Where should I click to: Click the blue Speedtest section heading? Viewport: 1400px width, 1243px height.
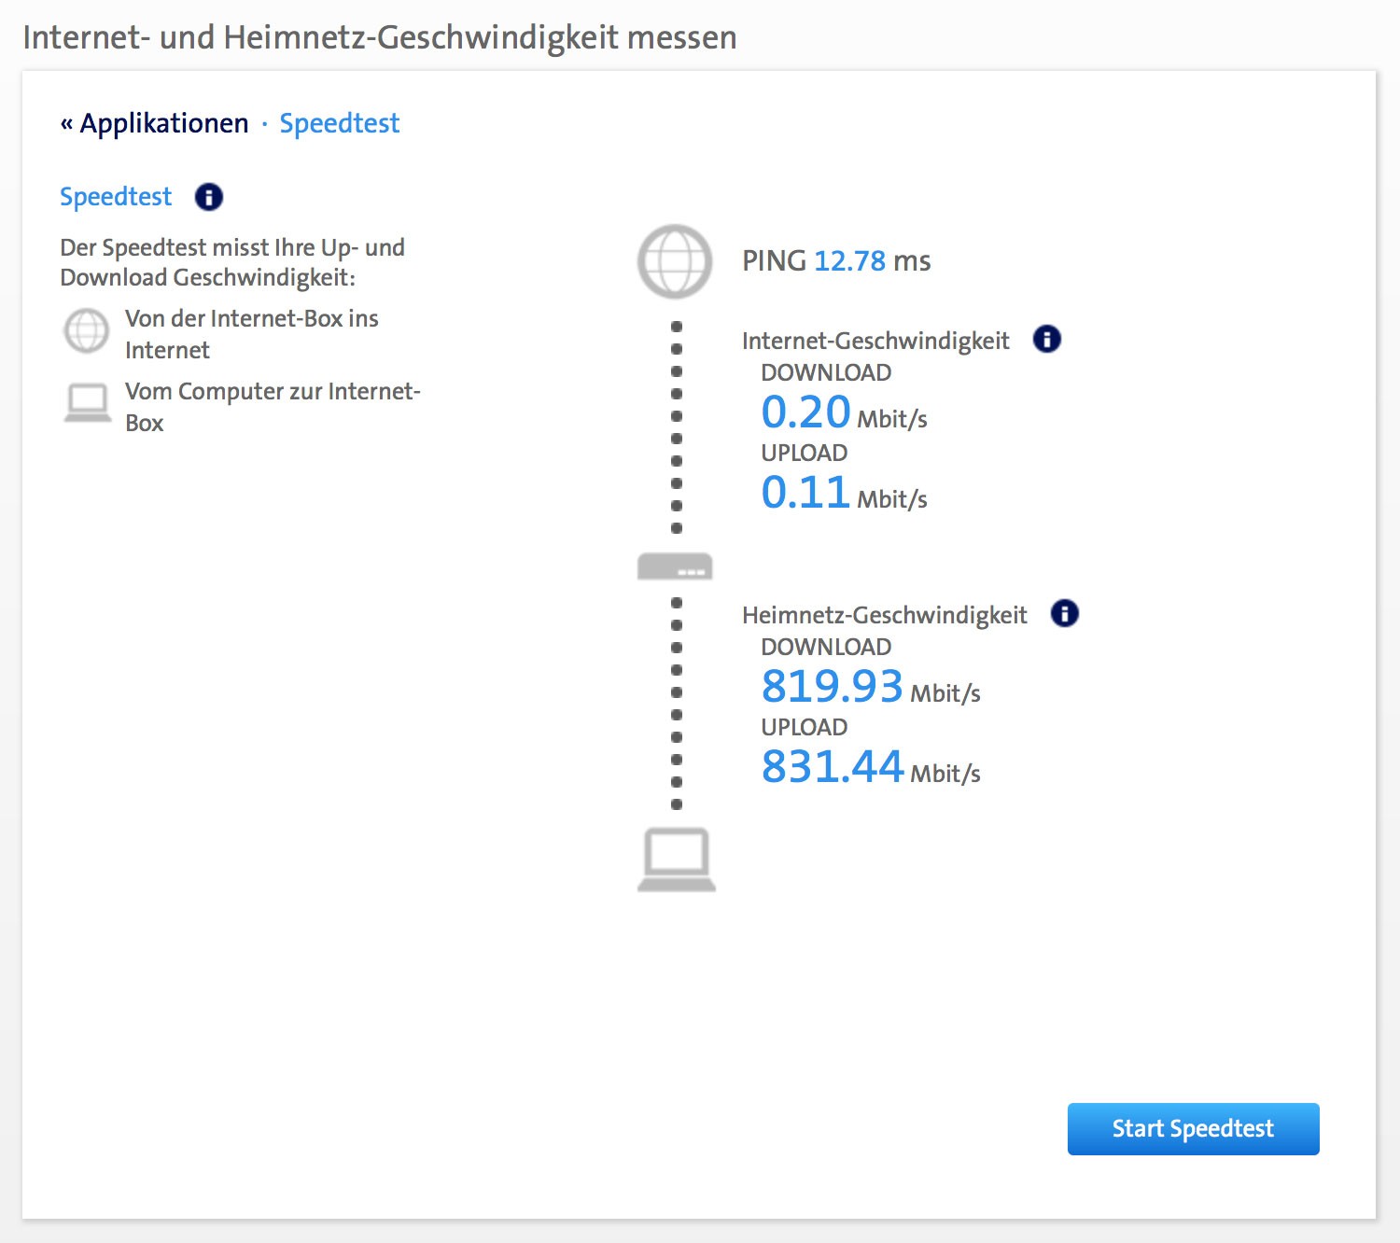point(116,196)
